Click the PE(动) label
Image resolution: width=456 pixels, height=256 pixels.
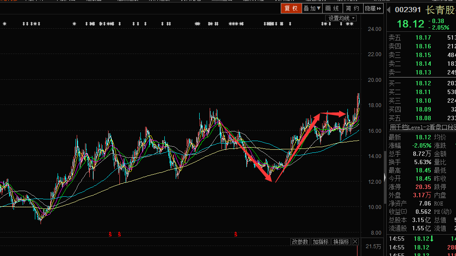coord(442,212)
